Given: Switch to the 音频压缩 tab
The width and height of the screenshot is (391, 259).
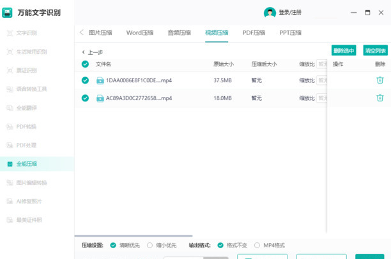Looking at the screenshot, I should point(180,33).
